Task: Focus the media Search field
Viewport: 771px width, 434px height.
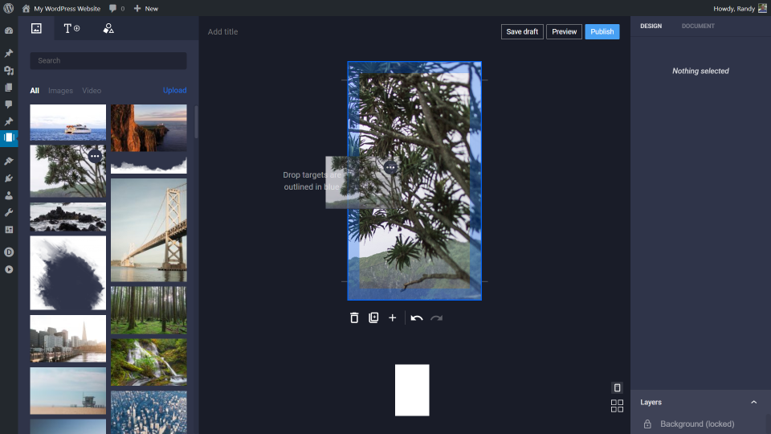Action: click(108, 60)
